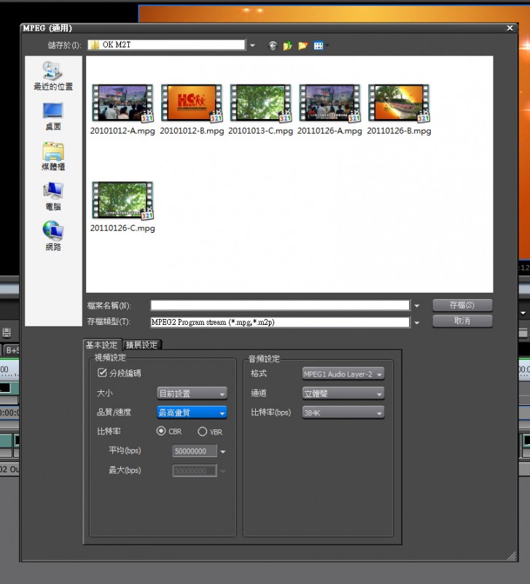This screenshot has height=584, width=530.
Task: Click the OK M2T folder path field
Action: click(167, 45)
